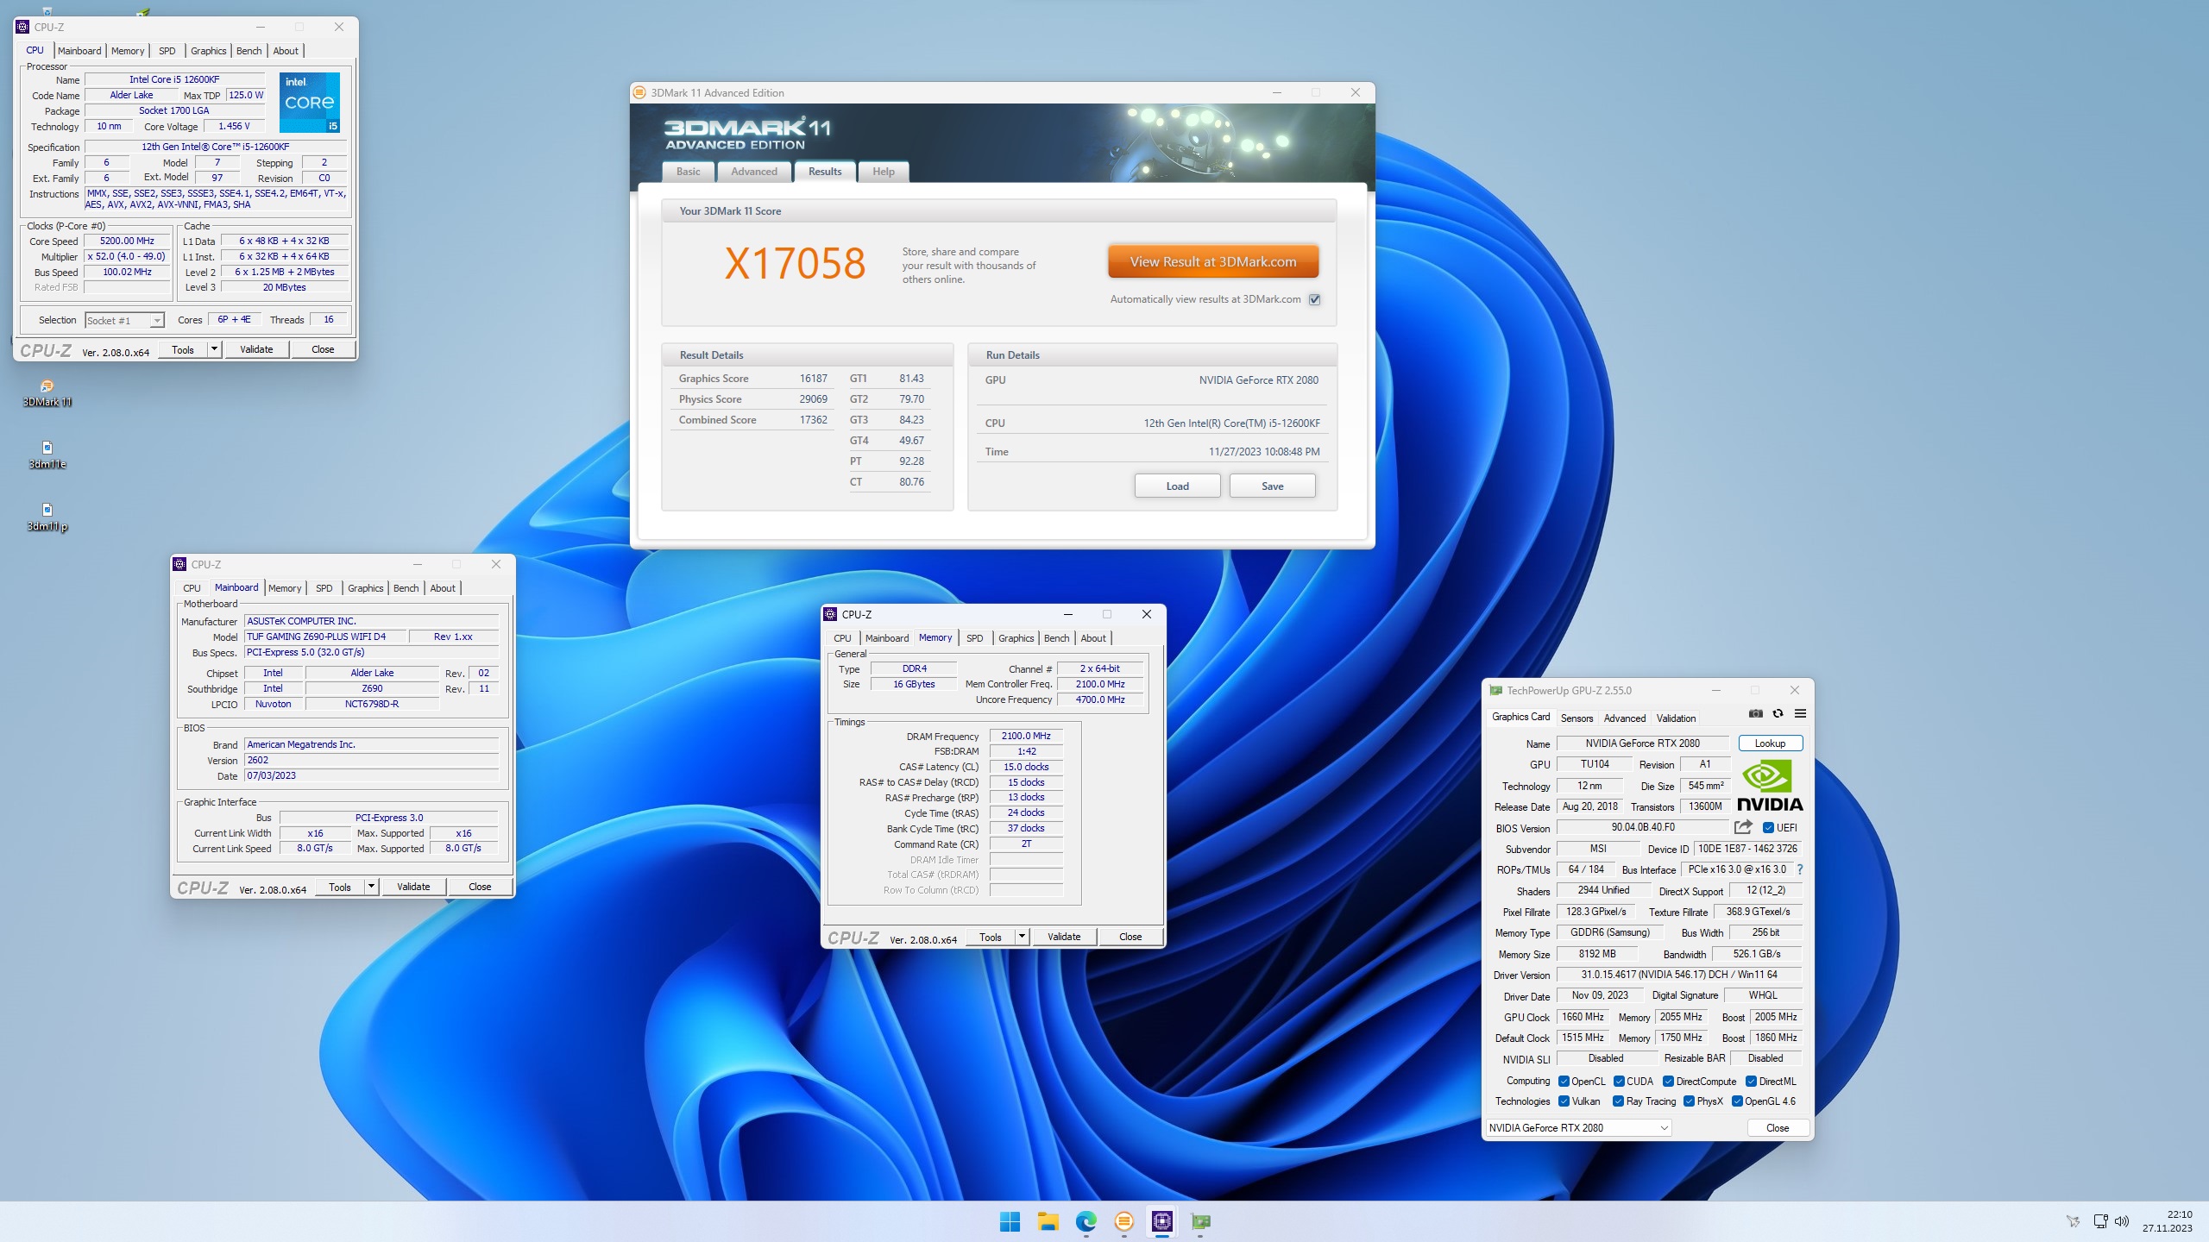Click the Bus Interface question mark in GPU-Z
2209x1242 pixels.
[x=1799, y=869]
